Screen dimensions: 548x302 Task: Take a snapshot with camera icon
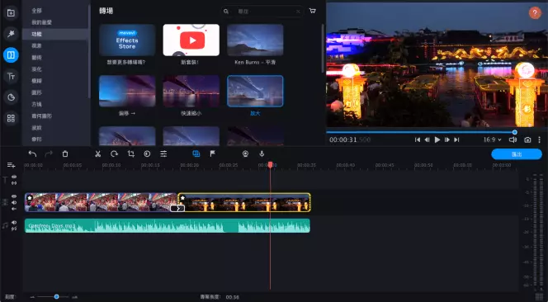coord(527,139)
